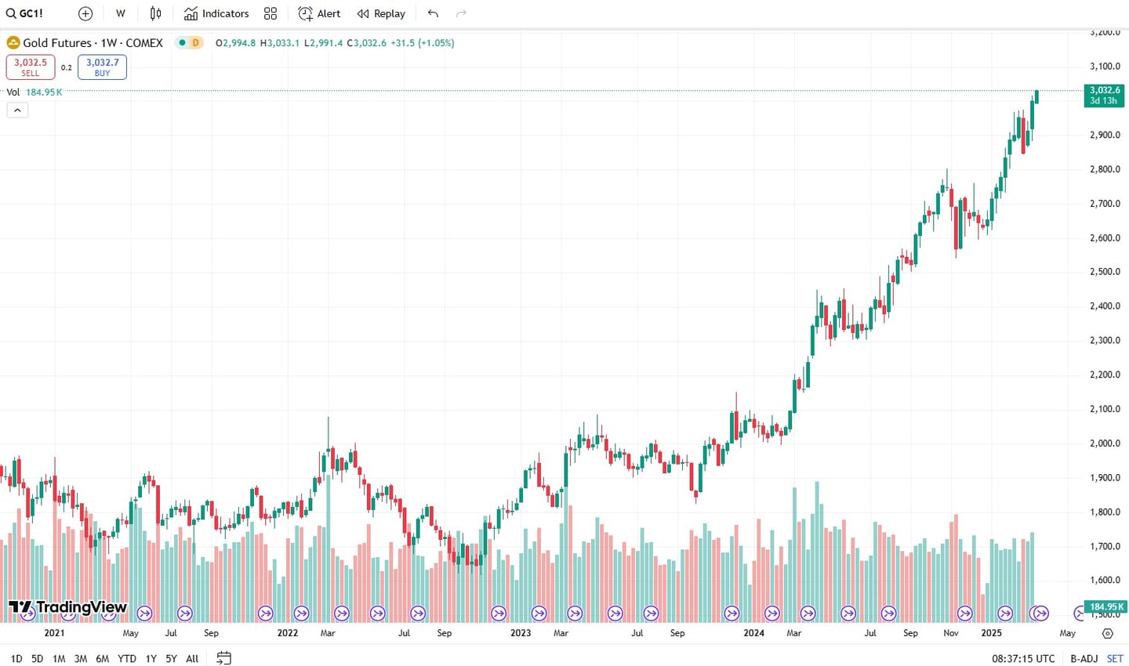Undo the last chart action
Viewport: 1129px width, 666px height.
(x=432, y=13)
